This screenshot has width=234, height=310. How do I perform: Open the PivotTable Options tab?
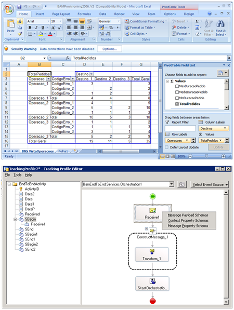pyautogui.click(x=170, y=14)
